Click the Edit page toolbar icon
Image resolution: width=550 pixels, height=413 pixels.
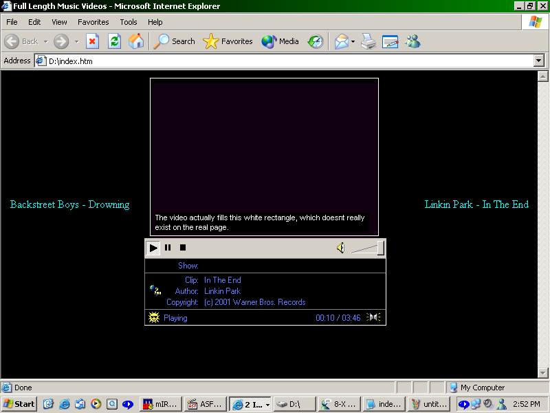[x=390, y=41]
